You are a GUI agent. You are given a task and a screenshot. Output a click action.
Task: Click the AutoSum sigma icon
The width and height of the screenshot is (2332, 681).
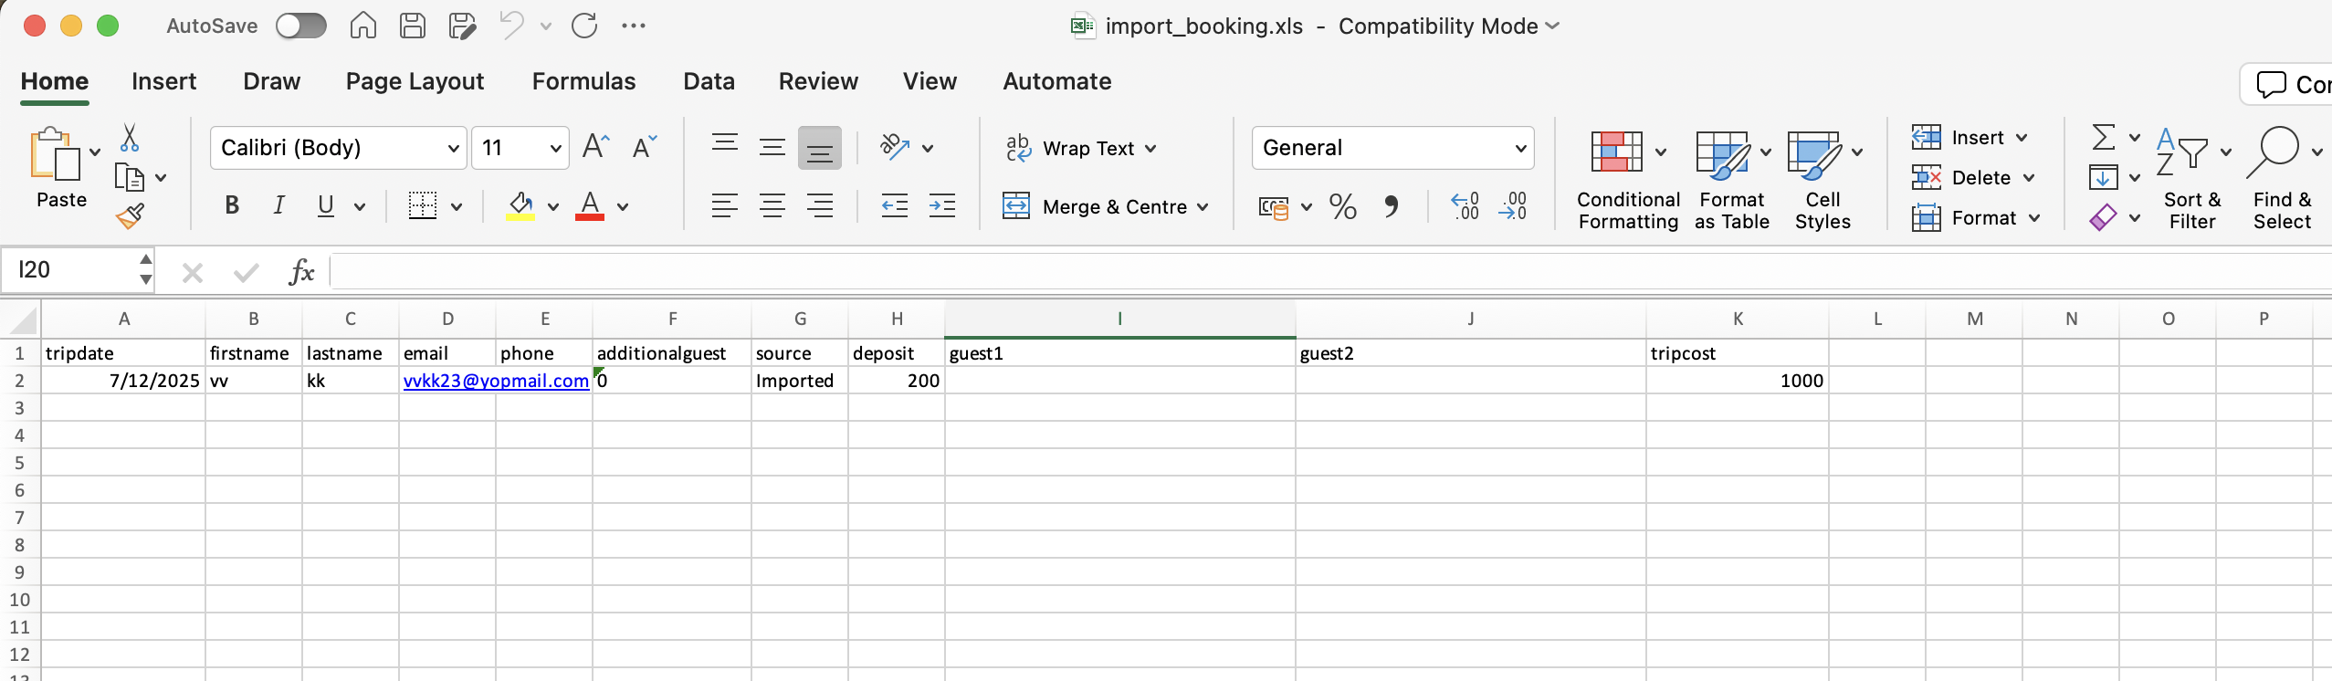[x=2104, y=138]
